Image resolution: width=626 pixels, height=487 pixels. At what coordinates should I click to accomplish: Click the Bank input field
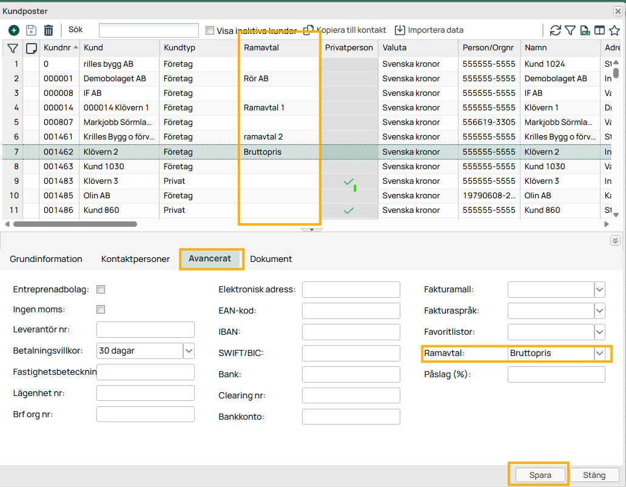351,374
